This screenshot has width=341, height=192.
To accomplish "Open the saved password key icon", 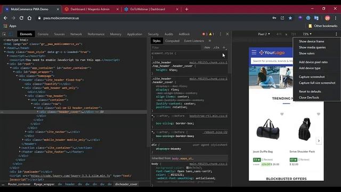I will coord(274,18).
